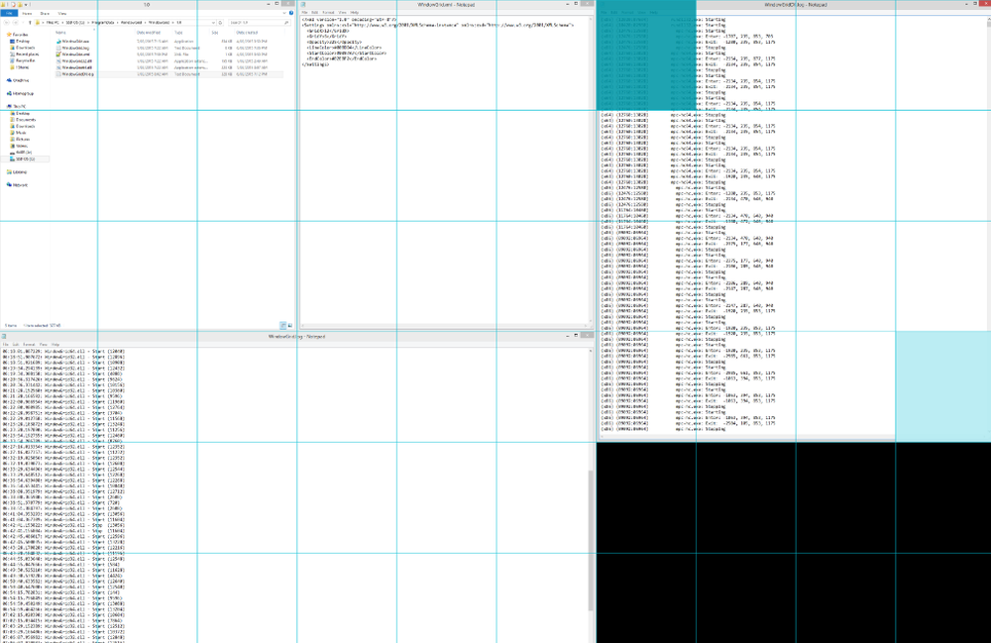The image size is (991, 643).
Task: Sort files by Date created column
Action: tap(247, 33)
